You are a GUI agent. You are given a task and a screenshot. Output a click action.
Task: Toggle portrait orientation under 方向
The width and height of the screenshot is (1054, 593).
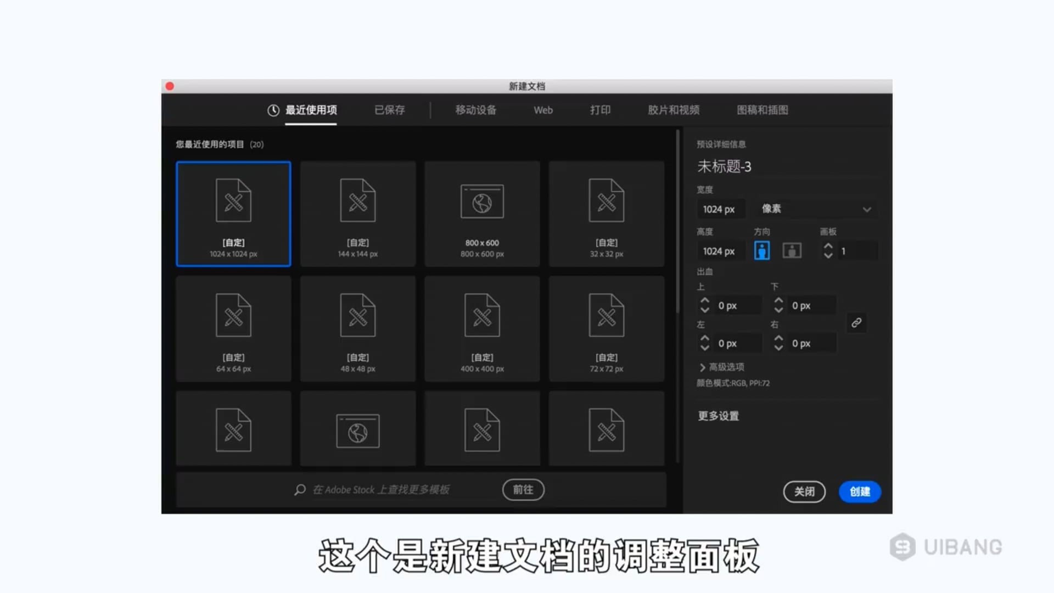pos(761,250)
